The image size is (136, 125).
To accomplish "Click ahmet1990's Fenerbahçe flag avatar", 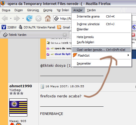I will [x=18, y=107].
